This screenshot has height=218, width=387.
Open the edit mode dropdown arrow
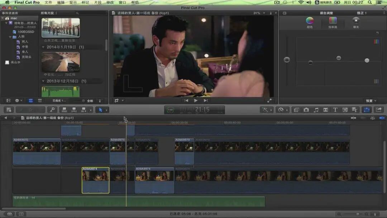pyautogui.click(x=91, y=110)
